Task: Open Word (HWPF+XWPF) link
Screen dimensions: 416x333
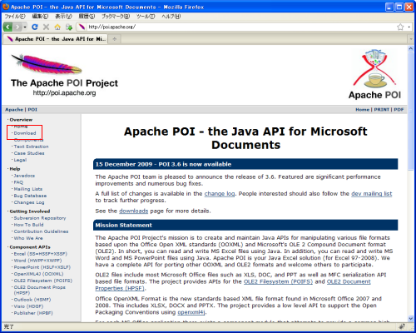Action: point(37,261)
